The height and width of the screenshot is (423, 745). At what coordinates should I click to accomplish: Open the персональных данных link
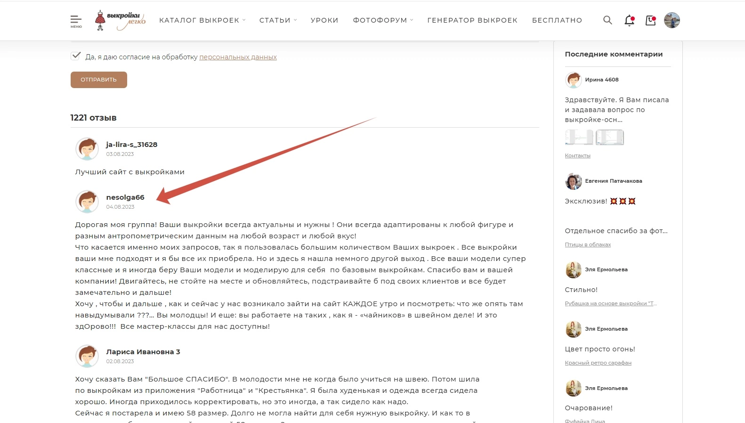point(238,57)
